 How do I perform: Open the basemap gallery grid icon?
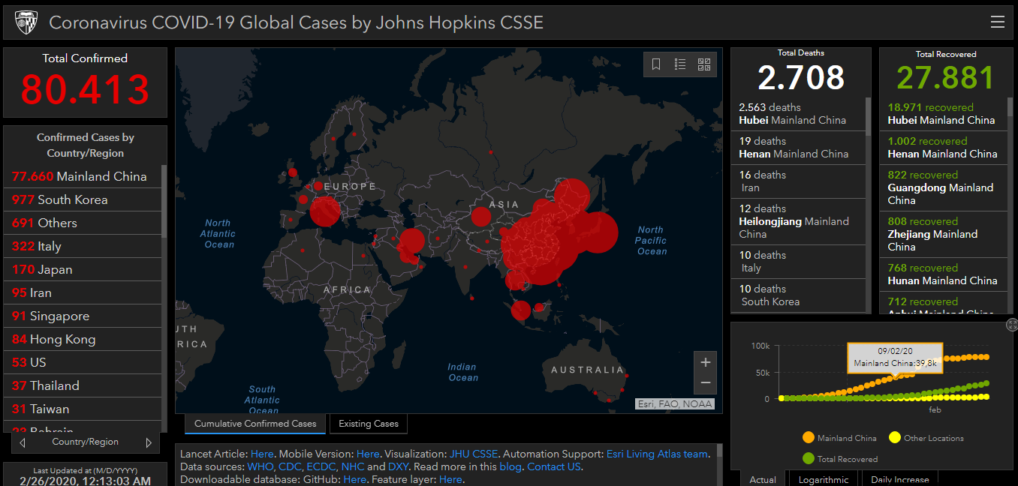[704, 64]
